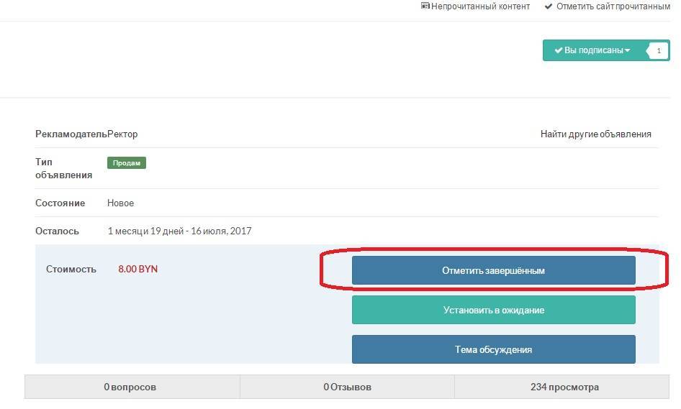Click the green Продам tag

pyautogui.click(x=127, y=163)
